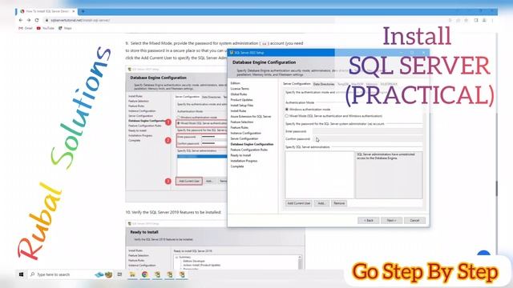Switch to the Server Configuration tab
This screenshot has height=288, width=513.
click(x=297, y=84)
